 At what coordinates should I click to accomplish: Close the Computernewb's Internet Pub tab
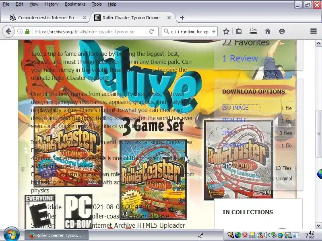click(x=85, y=18)
